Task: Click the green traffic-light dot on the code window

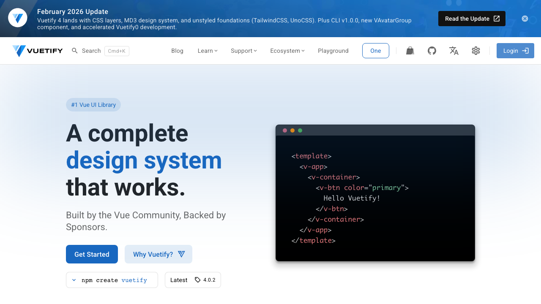Action: 300,130
